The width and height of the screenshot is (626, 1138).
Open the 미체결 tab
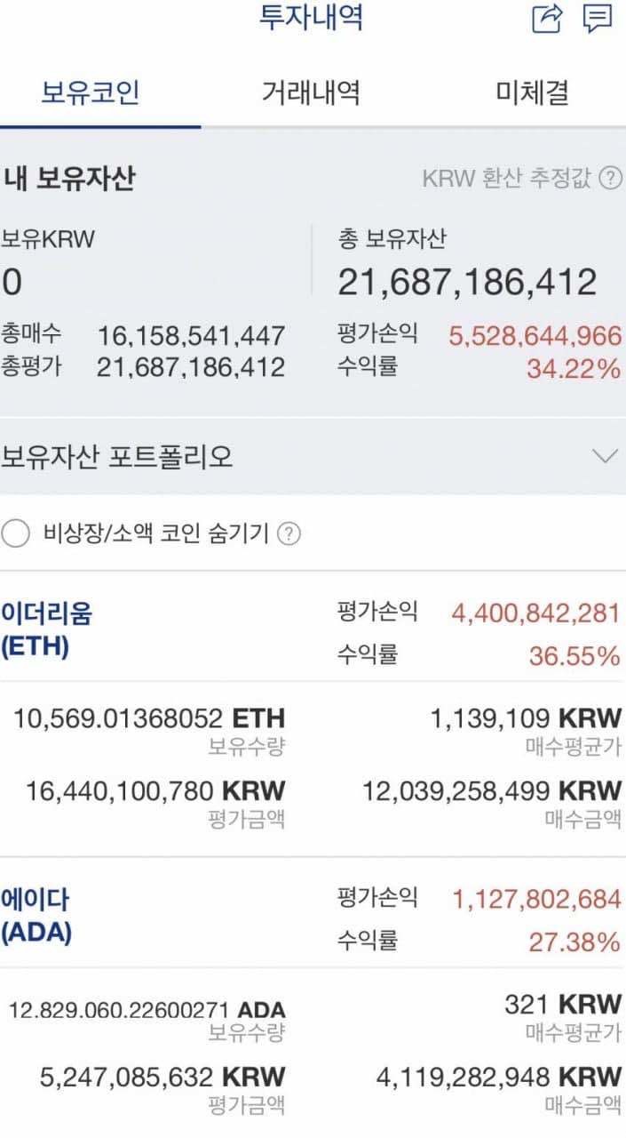(x=535, y=92)
